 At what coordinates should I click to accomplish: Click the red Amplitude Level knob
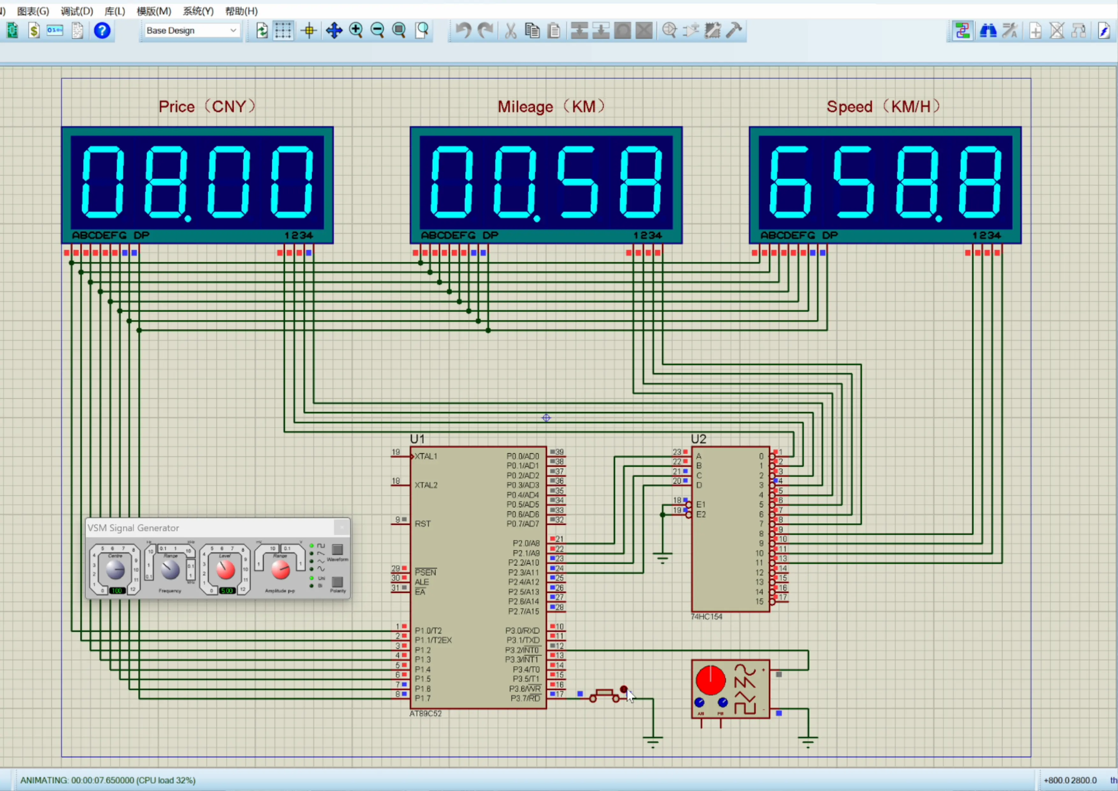(x=226, y=570)
